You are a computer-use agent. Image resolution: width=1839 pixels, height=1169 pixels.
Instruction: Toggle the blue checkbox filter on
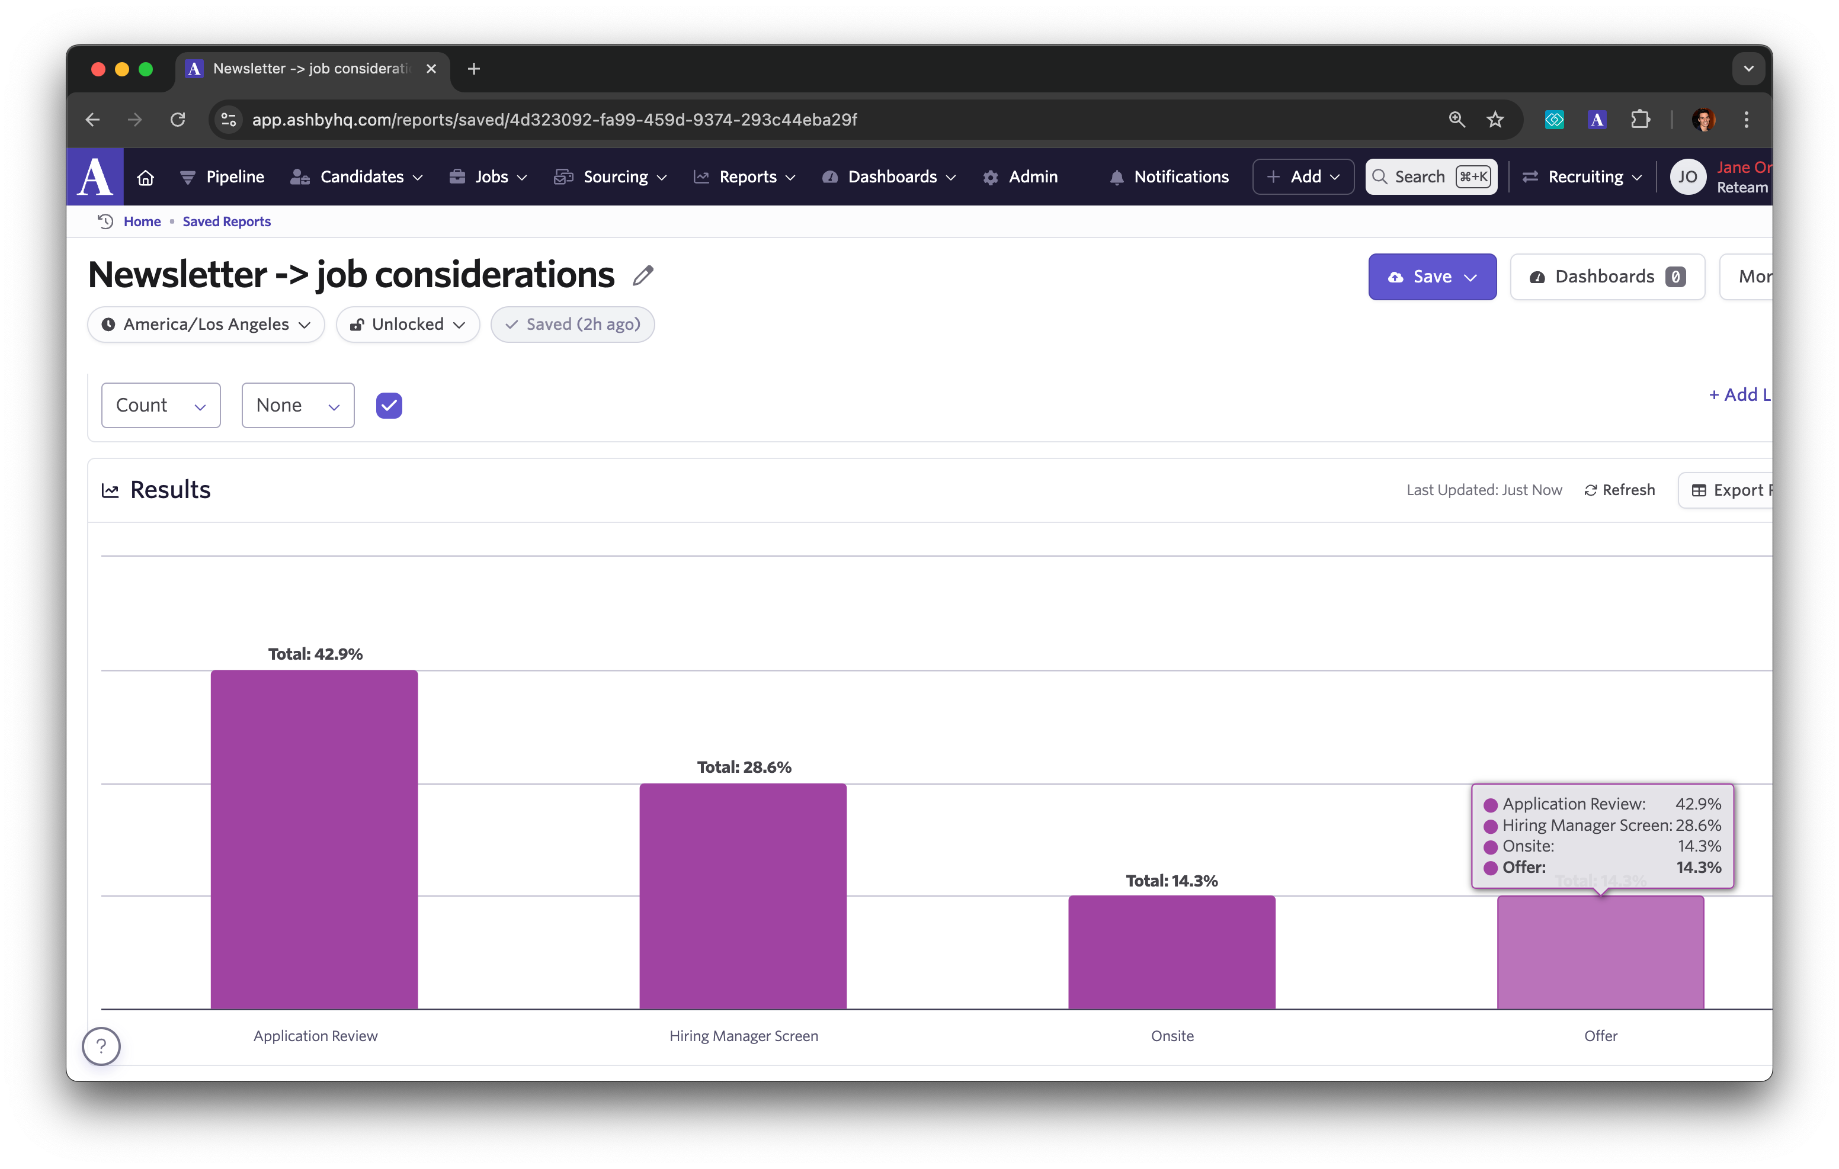(390, 404)
